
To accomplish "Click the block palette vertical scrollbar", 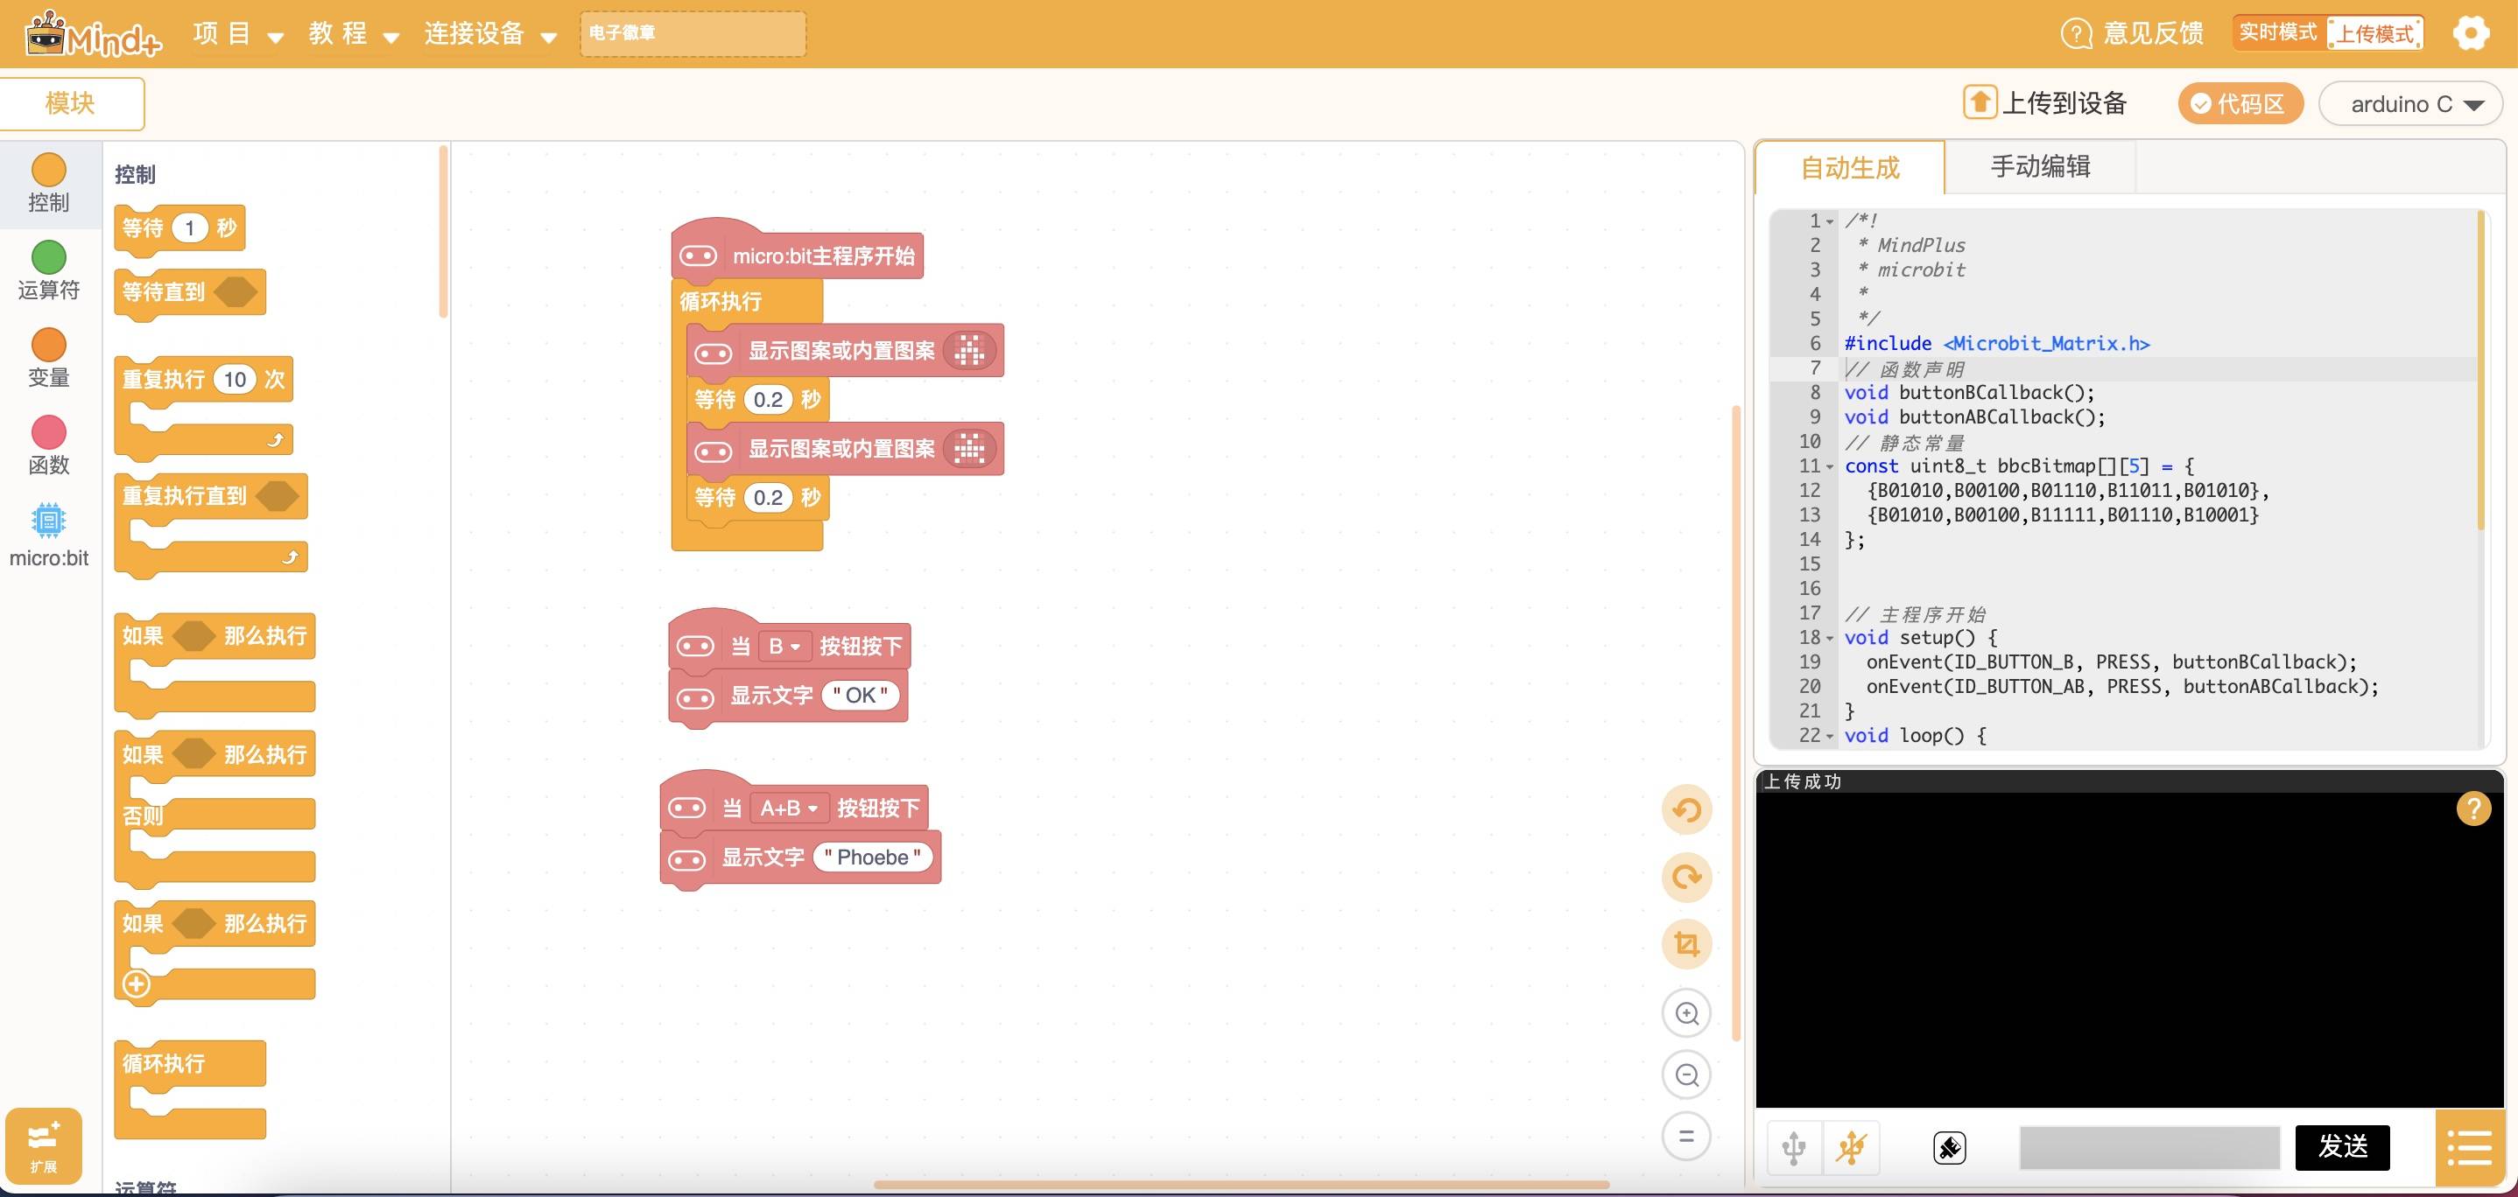I will click(444, 232).
